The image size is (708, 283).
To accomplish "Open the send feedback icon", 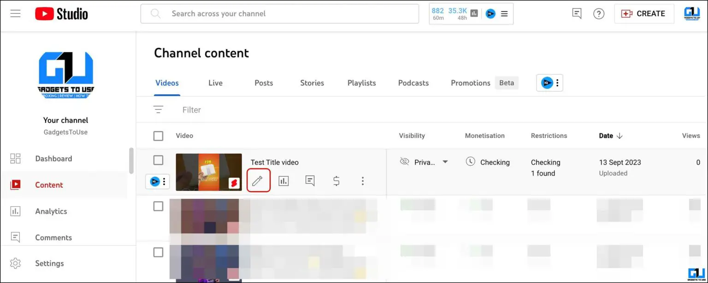I will (x=576, y=13).
